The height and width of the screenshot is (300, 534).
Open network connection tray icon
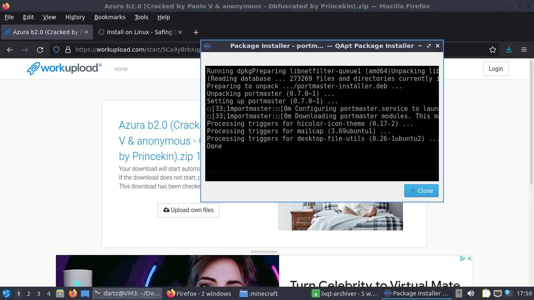tap(497, 293)
